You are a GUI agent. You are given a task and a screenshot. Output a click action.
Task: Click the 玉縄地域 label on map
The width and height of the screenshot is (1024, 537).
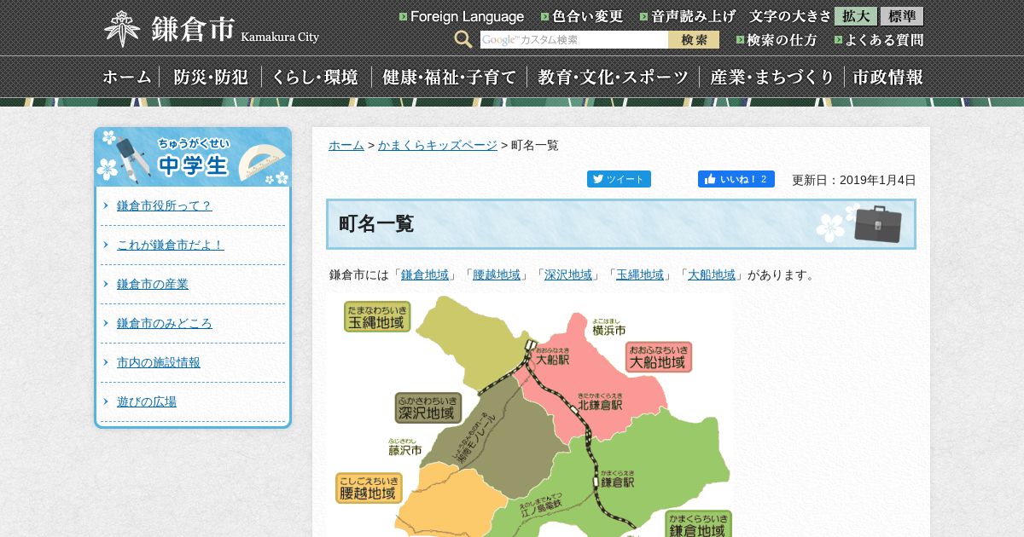[x=376, y=317]
